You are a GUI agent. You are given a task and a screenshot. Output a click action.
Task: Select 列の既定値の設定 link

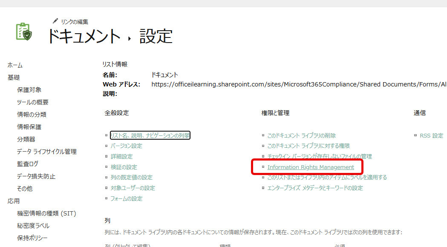coord(131,178)
